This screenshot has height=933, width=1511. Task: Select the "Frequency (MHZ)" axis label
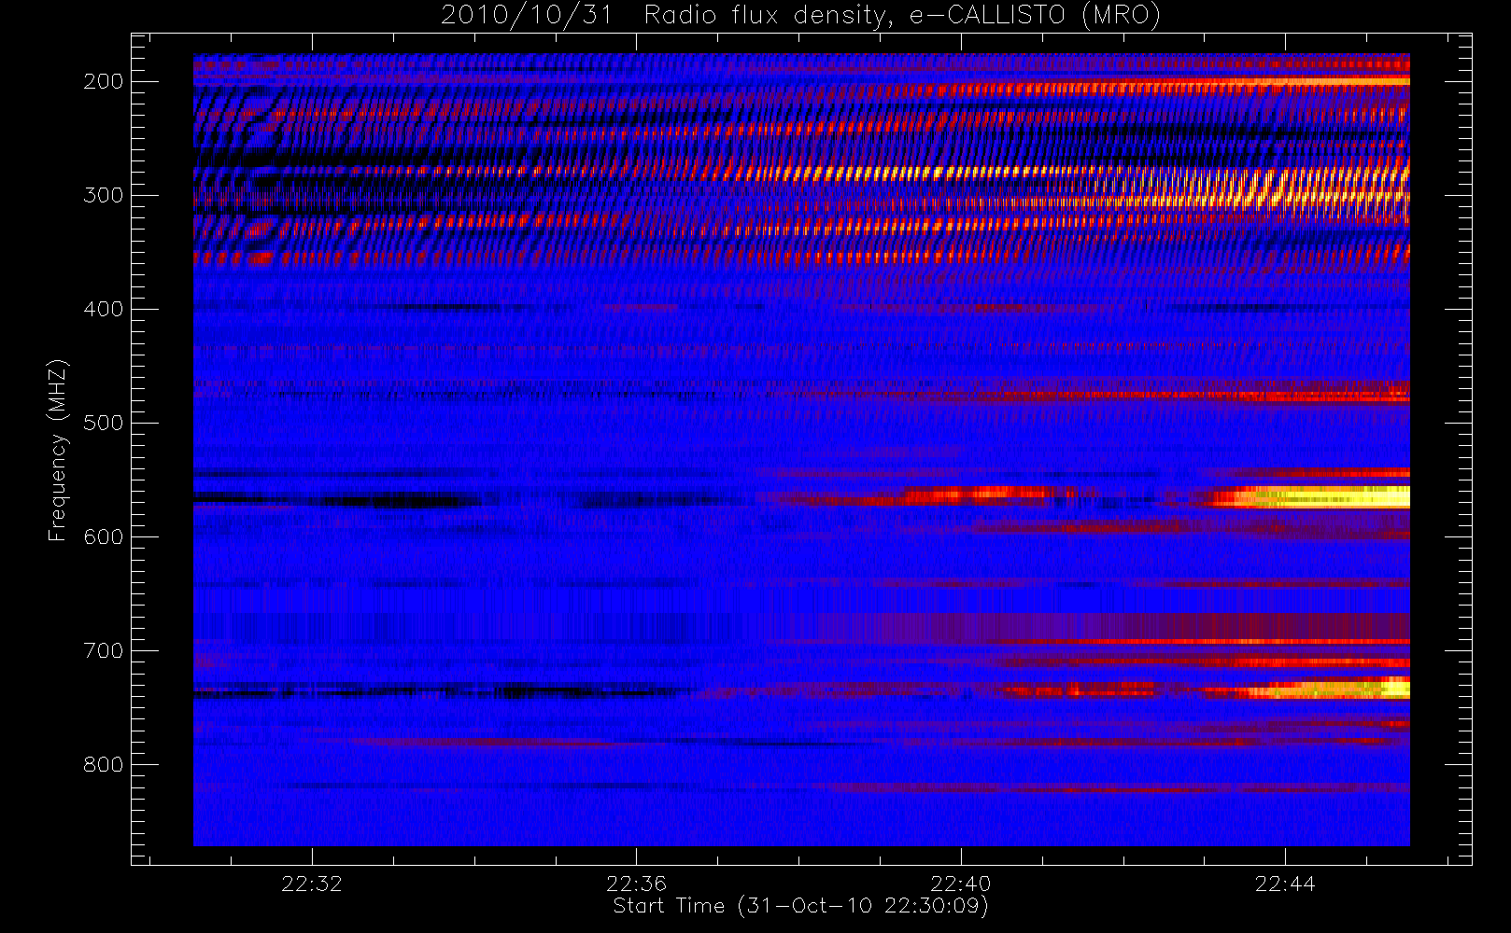point(58,450)
